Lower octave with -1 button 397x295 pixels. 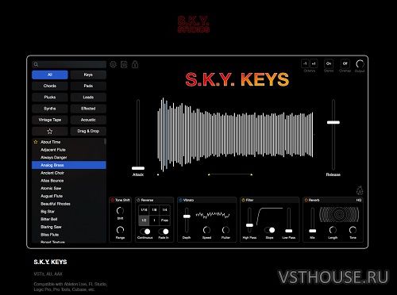(305, 63)
